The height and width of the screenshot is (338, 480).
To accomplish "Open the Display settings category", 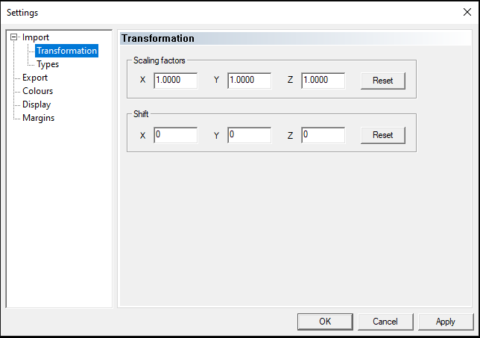I will point(37,104).
